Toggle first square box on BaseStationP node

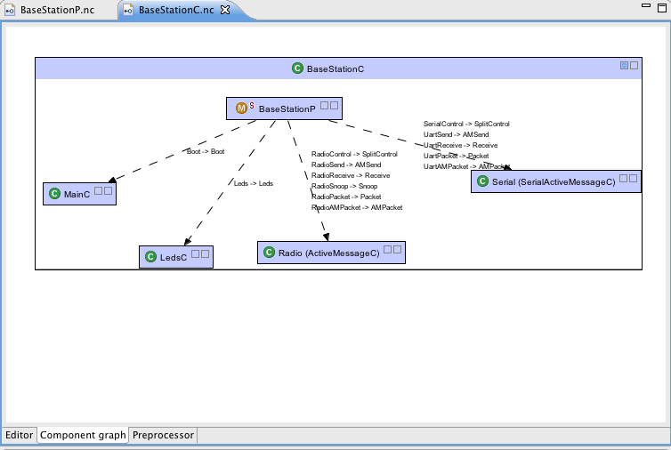pyautogui.click(x=324, y=105)
